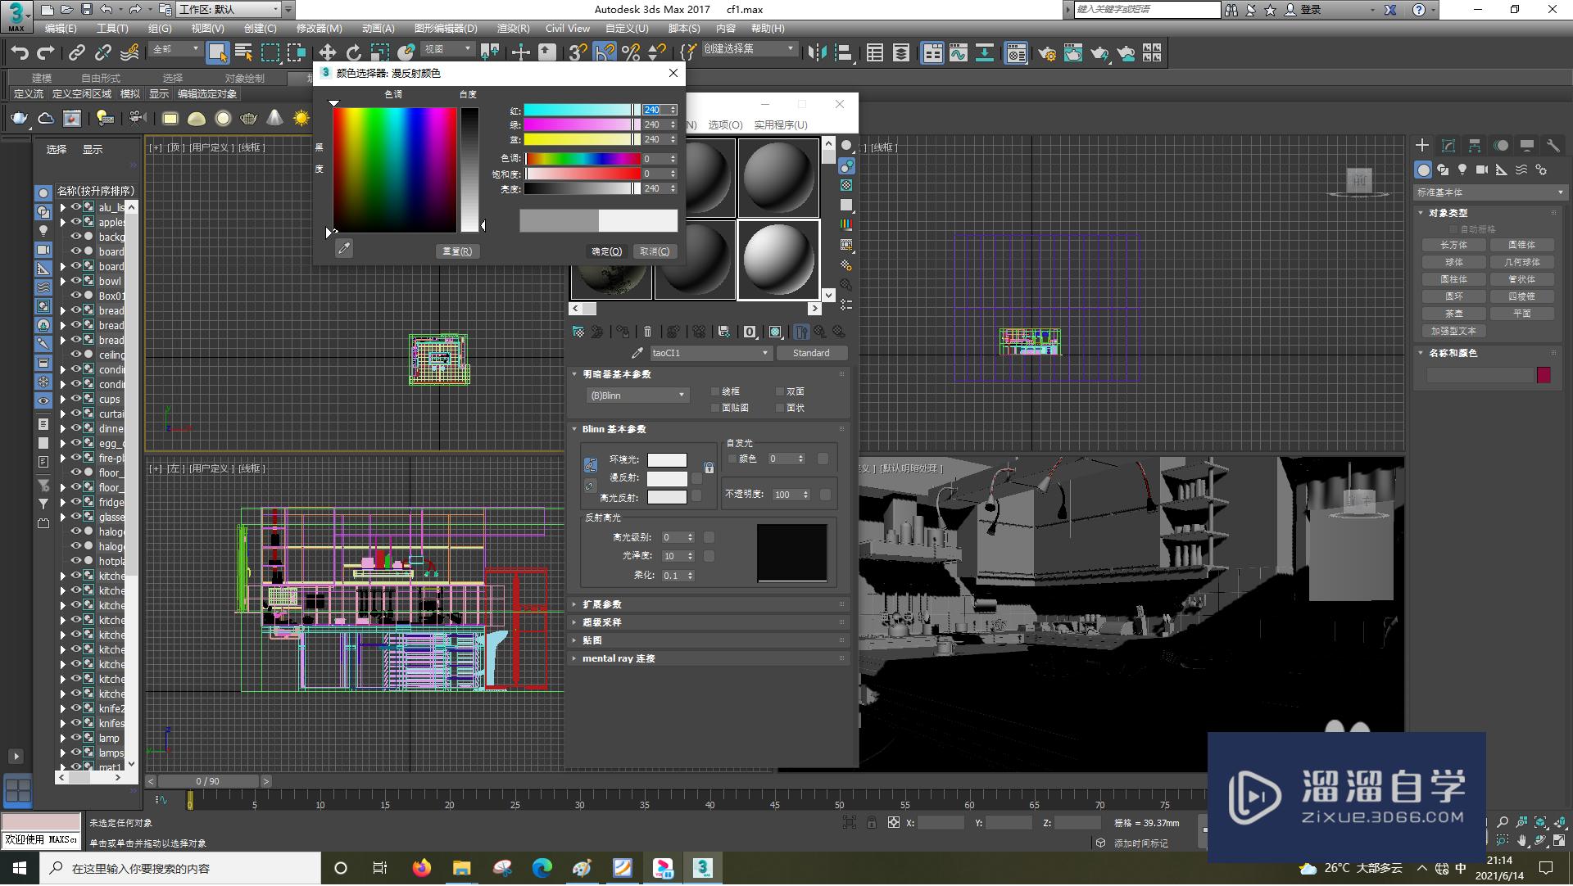This screenshot has width=1573, height=886.
Task: Select the Cameras category in Create panel
Action: (1482, 170)
